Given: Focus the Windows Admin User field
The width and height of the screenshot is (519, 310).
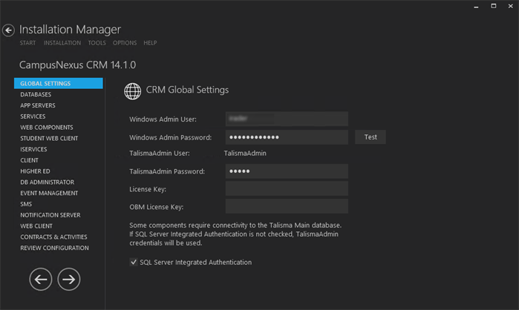Looking at the screenshot, I should [x=287, y=119].
